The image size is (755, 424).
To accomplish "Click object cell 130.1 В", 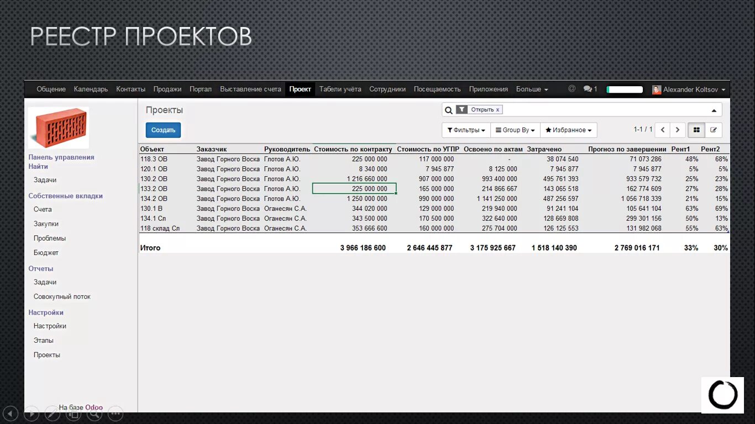I will pos(151,209).
